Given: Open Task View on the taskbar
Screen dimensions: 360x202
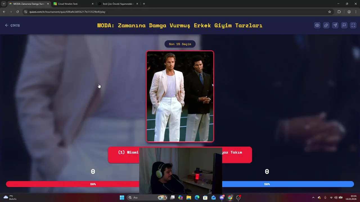Looking at the screenshot, I should coord(172,198).
